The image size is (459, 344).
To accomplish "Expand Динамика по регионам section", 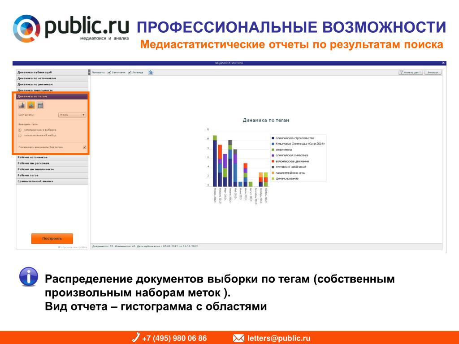I will (x=52, y=84).
